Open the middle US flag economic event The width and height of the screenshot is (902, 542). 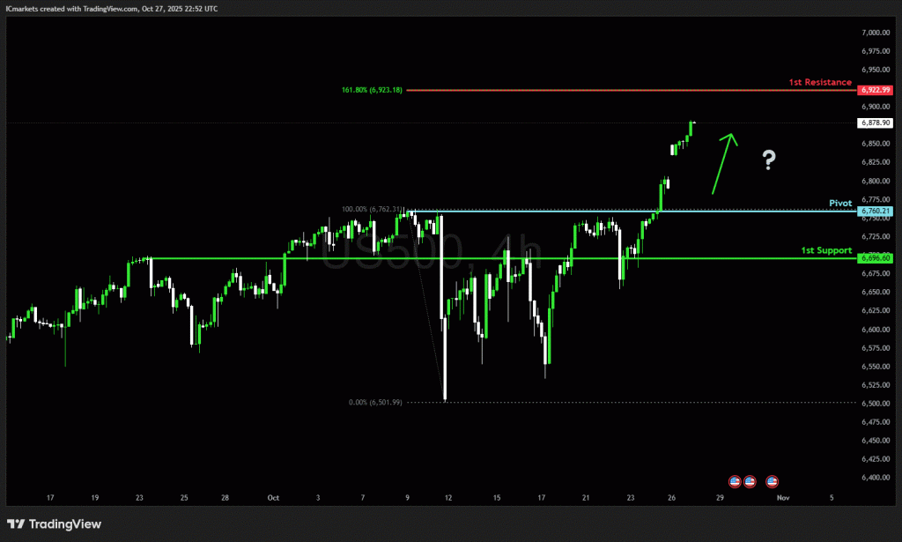click(750, 481)
